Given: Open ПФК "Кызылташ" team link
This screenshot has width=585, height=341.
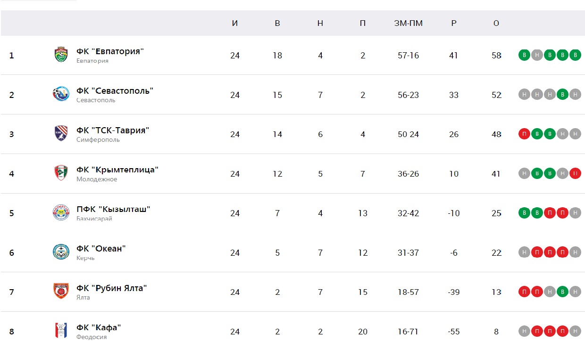Looking at the screenshot, I should coord(113,209).
